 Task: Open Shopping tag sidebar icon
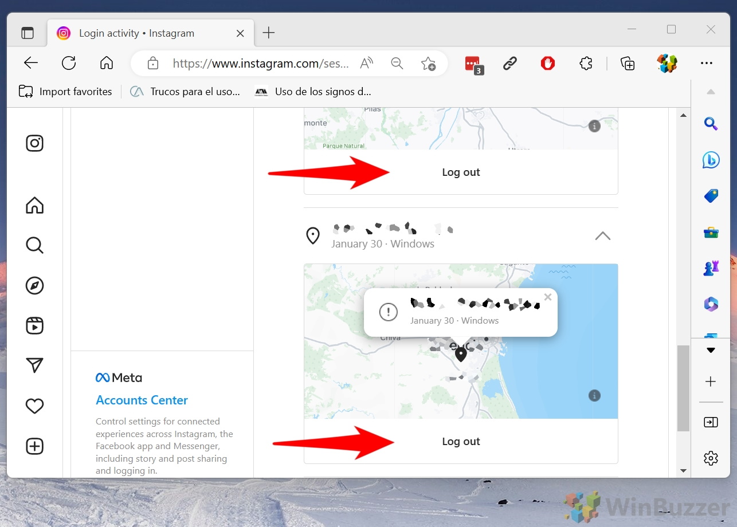click(711, 196)
